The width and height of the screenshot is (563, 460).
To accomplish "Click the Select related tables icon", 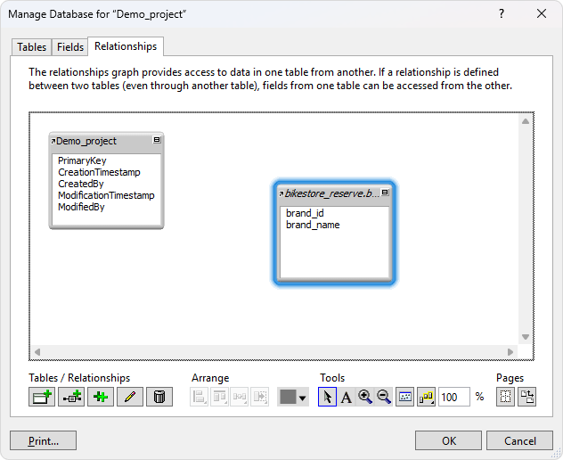I will (x=426, y=397).
